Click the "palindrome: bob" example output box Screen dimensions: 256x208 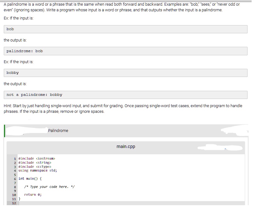(126, 51)
